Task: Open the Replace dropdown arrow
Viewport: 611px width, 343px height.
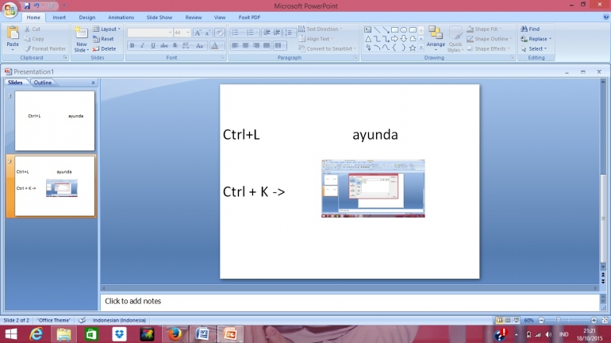Action: click(x=550, y=39)
